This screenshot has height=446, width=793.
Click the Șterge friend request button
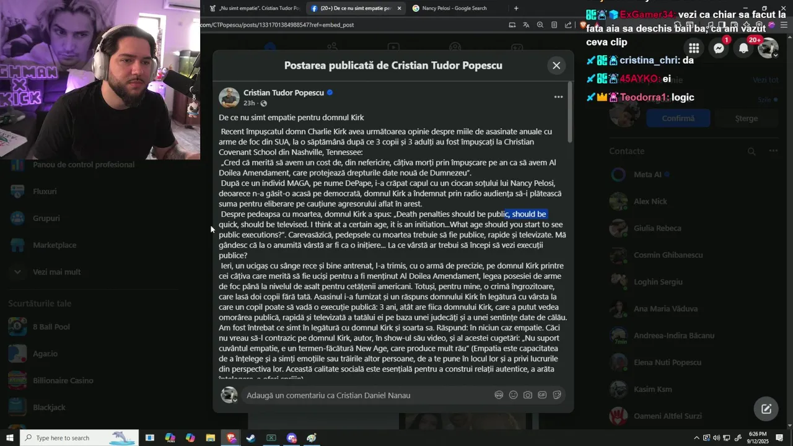point(746,118)
